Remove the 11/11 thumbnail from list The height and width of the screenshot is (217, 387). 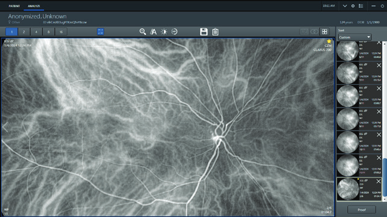pyautogui.click(x=379, y=158)
